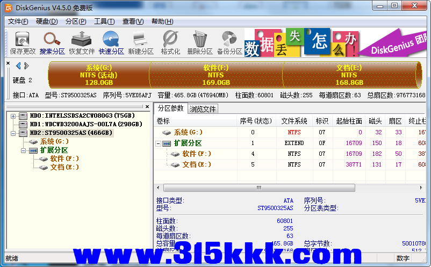Collapse 扩展分区 row in partition table
Screen dimensions: 431x267
click(x=158, y=143)
